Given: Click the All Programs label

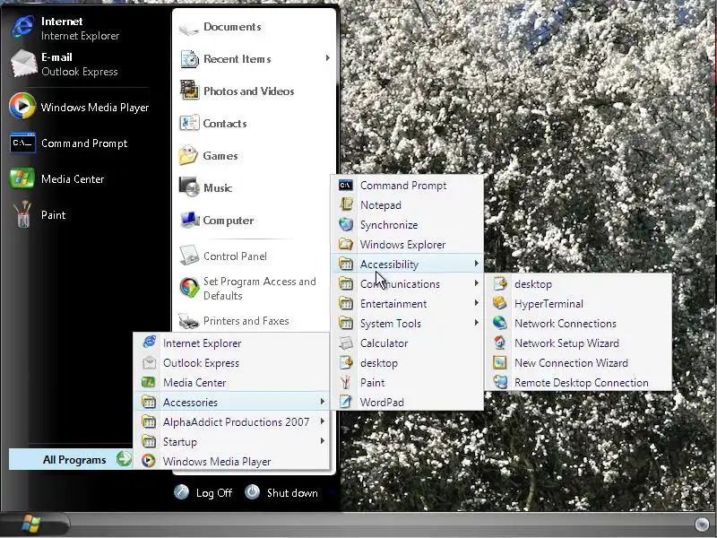Looking at the screenshot, I should (74, 460).
